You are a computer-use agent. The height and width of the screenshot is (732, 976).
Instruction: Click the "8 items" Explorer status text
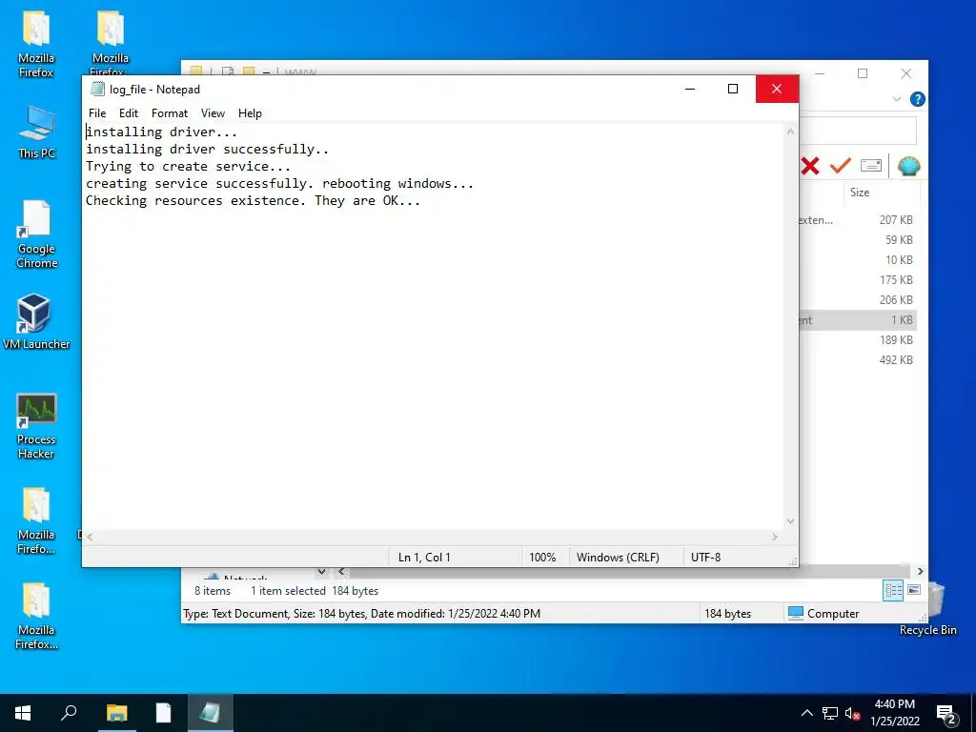pos(213,591)
